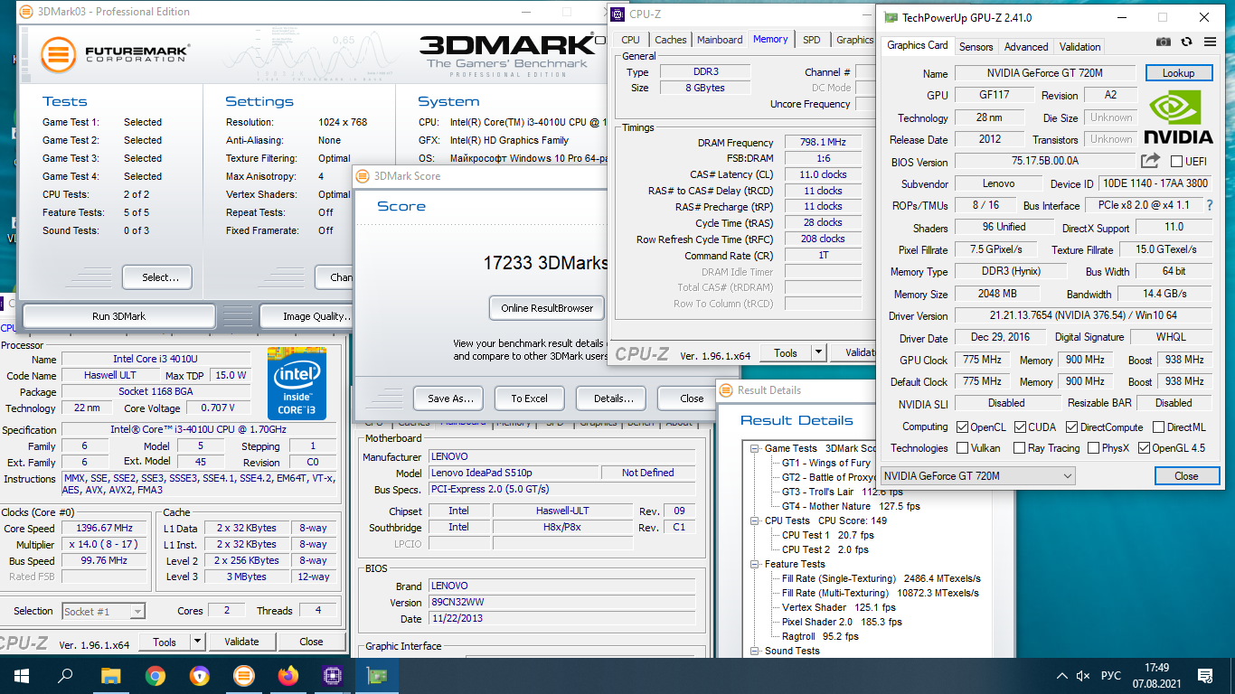Screen dimensions: 1235x694
Task: Click the GPU-Z Close button
Action: coord(1187,475)
